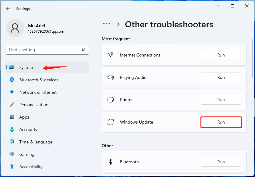Click the Playing Audio label

[133, 77]
